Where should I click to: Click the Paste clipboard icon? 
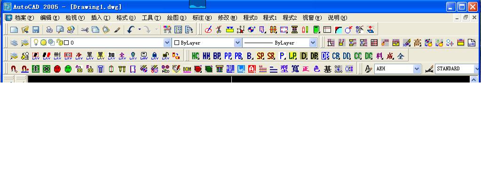[x=106, y=30]
